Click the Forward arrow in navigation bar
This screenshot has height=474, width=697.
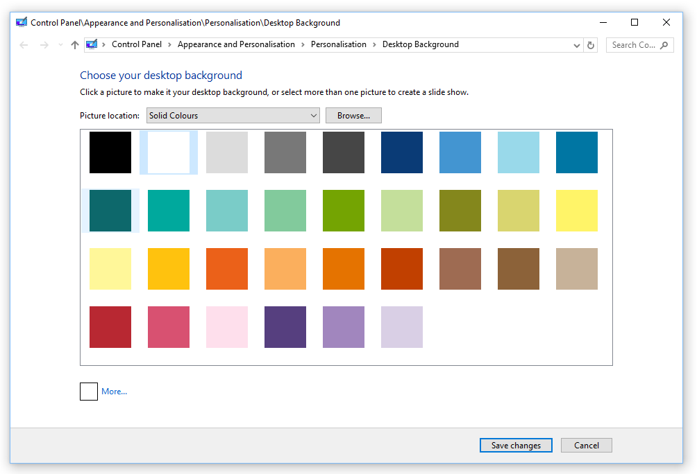tap(44, 45)
